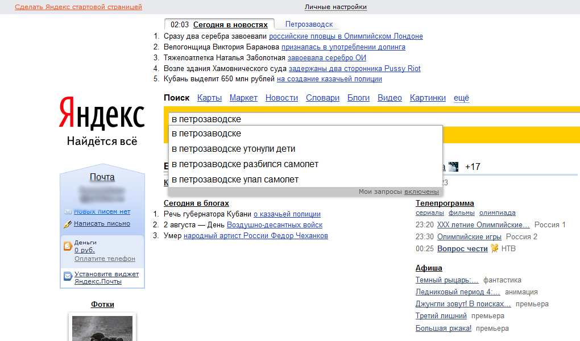Open blog topic Воздушно-десантных войск
The image size is (580, 341).
(x=275, y=225)
